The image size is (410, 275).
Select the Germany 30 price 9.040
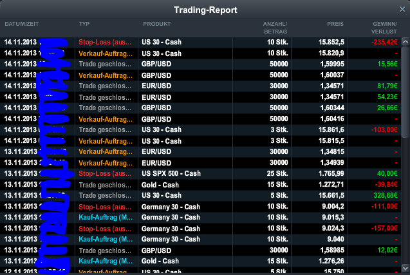(x=335, y=240)
